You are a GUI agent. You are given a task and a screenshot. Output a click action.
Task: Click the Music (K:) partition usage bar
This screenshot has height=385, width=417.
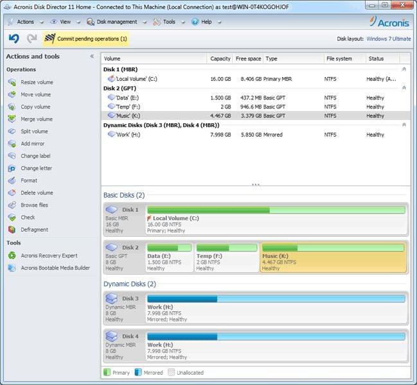pyautogui.click(x=333, y=248)
